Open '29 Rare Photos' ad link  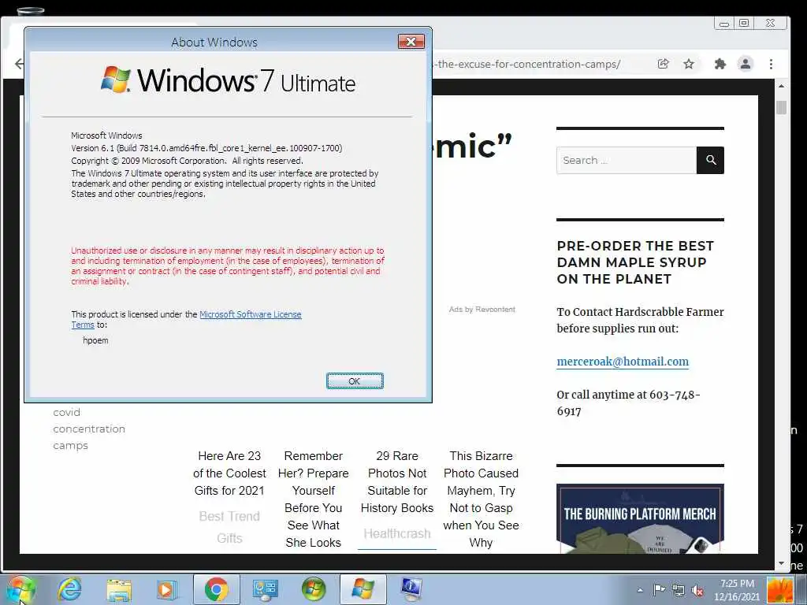point(397,481)
